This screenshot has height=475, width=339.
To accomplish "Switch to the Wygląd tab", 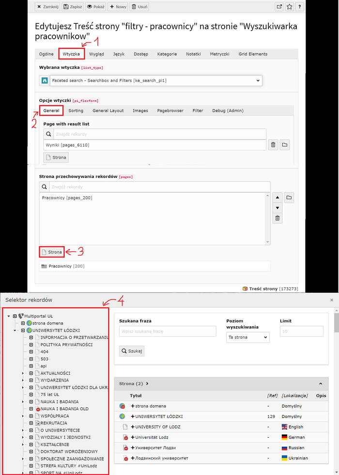I will point(96,54).
